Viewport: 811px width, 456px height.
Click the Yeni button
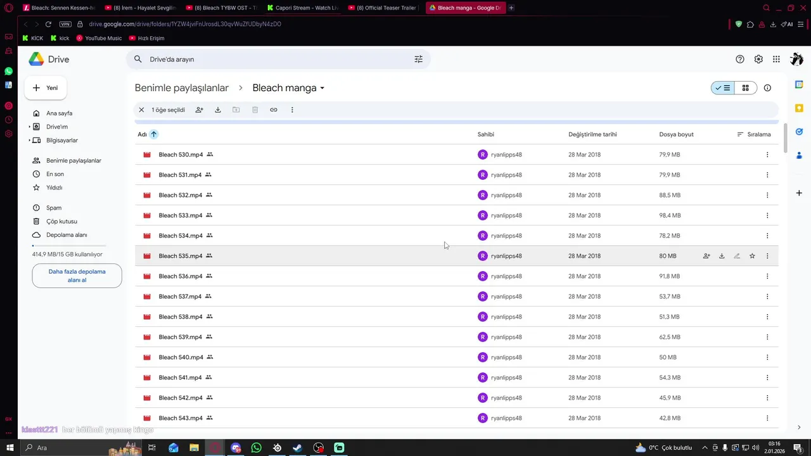click(46, 88)
